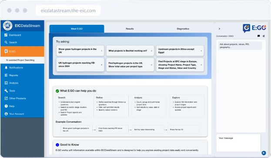Choose 'Find Projects at EPC stage in Europe' prompt
This screenshot has height=158, width=271.
point(180,64)
